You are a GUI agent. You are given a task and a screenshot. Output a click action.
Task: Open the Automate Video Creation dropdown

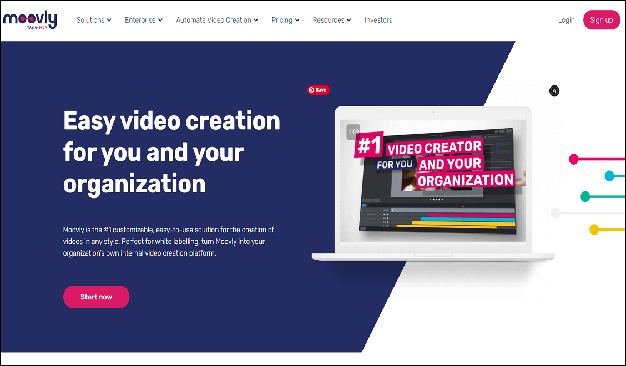(216, 20)
